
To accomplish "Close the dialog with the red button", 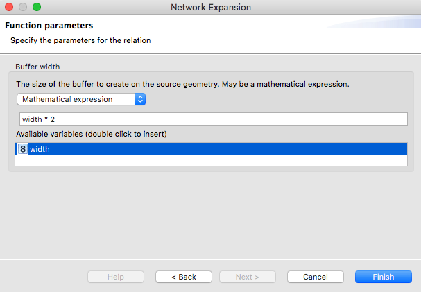I will (x=9, y=7).
